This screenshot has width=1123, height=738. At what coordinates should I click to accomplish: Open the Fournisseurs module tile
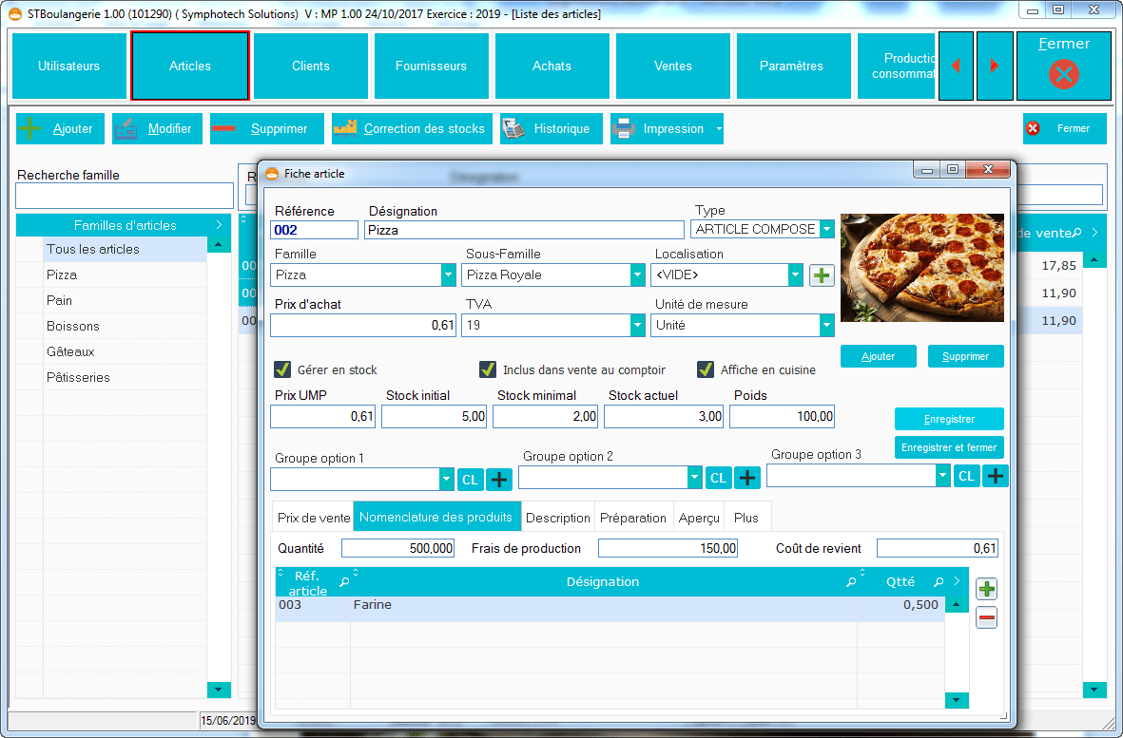point(431,66)
